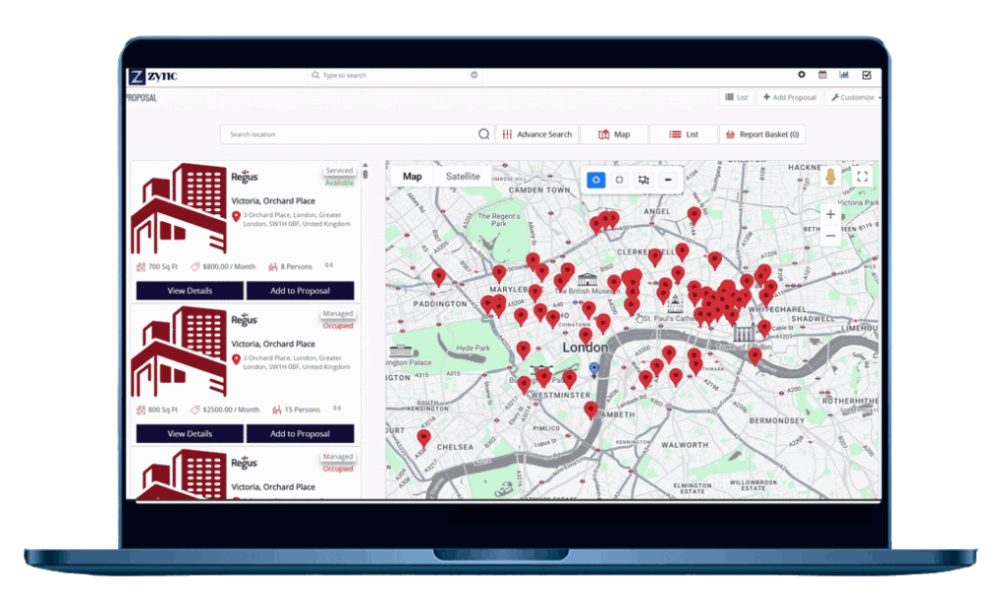Add the 800 Sq Ft listing to proposal
1006x600 pixels.
[x=301, y=433]
